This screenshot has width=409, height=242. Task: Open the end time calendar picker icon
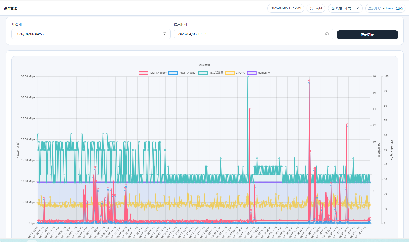point(327,34)
